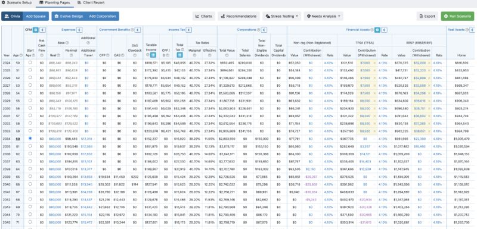The image size is (477, 229).
Task: Edit 2039 Non-reg withdrawal -$29,267
Action: 311,177
